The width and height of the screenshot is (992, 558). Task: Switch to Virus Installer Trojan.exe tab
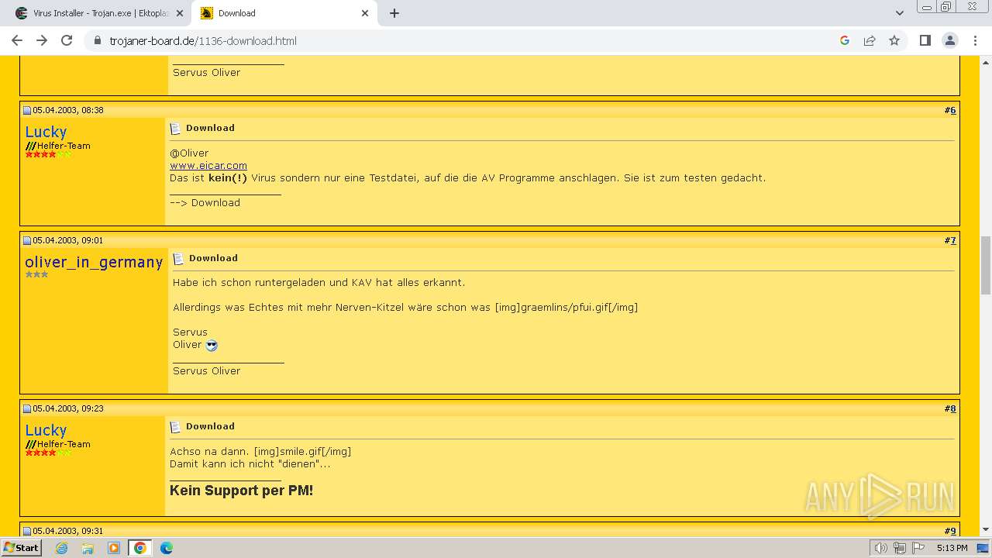pos(98,13)
